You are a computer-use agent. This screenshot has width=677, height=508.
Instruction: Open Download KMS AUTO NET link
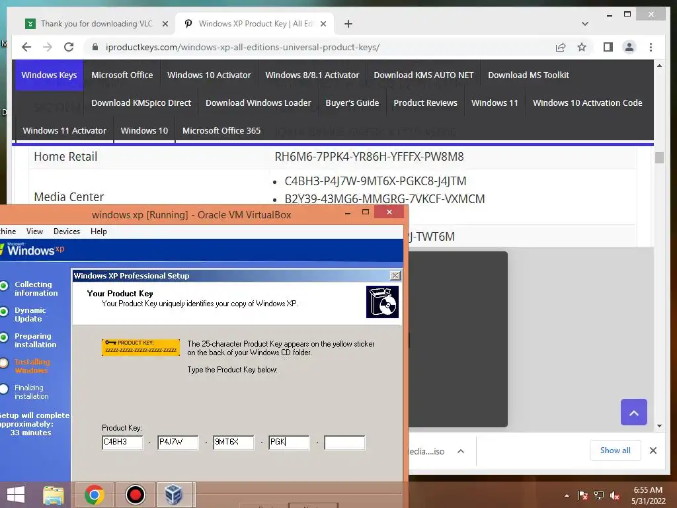pyautogui.click(x=424, y=75)
